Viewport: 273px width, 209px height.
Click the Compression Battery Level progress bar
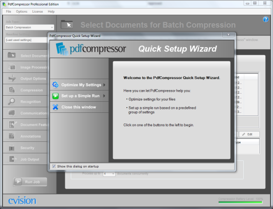240,202
